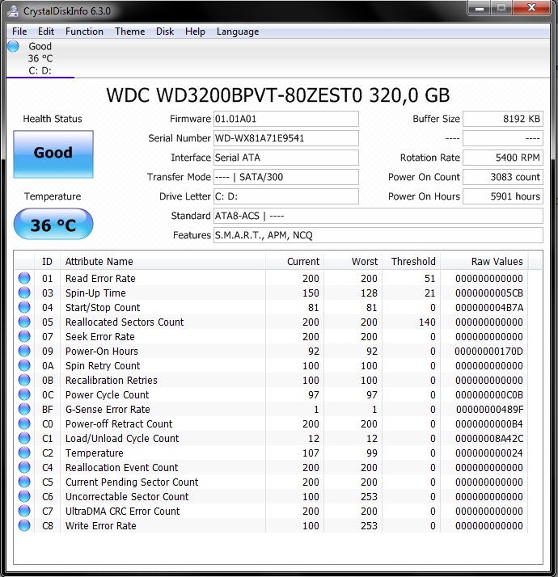The width and height of the screenshot is (558, 577).
Task: Click the Drive Letter field C: D:
Action: 285,196
